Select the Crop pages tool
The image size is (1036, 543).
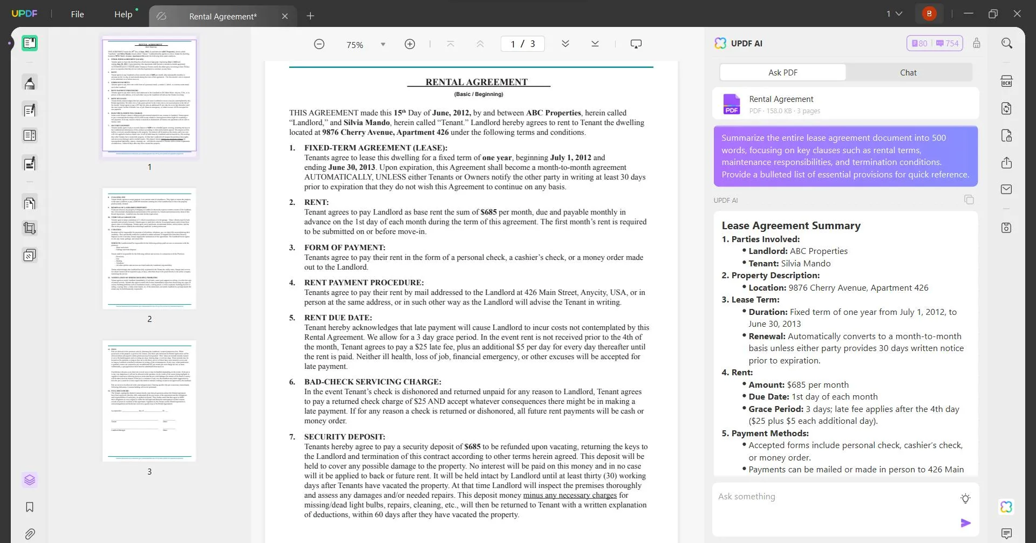[29, 228]
